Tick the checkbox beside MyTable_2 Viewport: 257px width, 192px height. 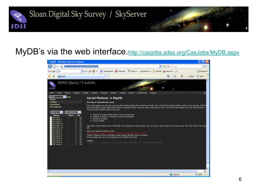tap(51, 130)
